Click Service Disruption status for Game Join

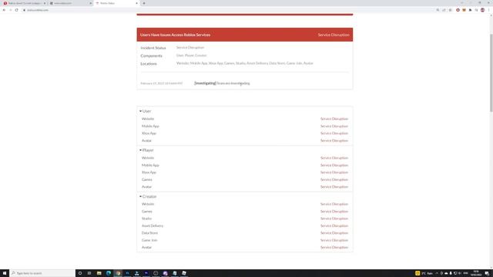tap(334, 240)
